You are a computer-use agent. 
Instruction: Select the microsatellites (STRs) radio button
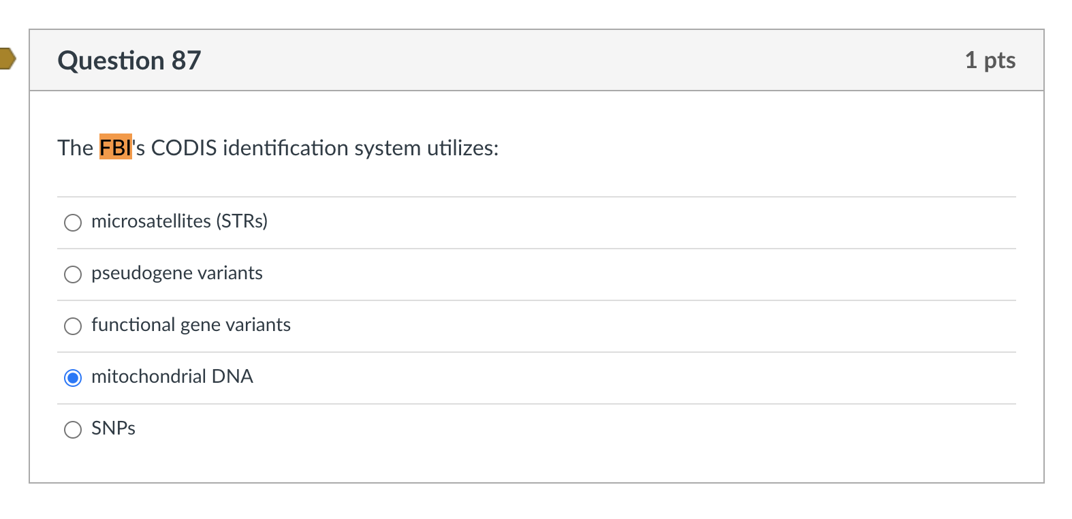coord(73,222)
